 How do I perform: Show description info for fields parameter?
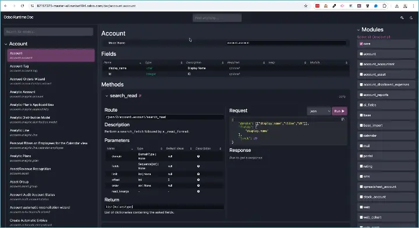(198, 166)
